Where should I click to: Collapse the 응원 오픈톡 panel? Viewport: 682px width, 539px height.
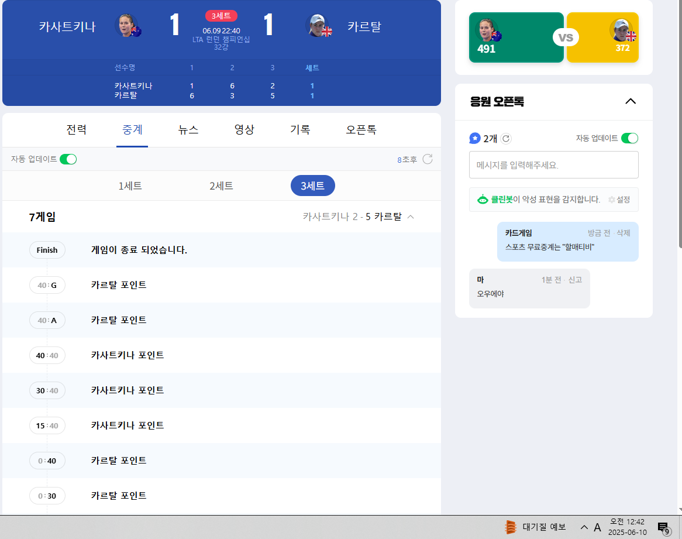click(x=630, y=101)
